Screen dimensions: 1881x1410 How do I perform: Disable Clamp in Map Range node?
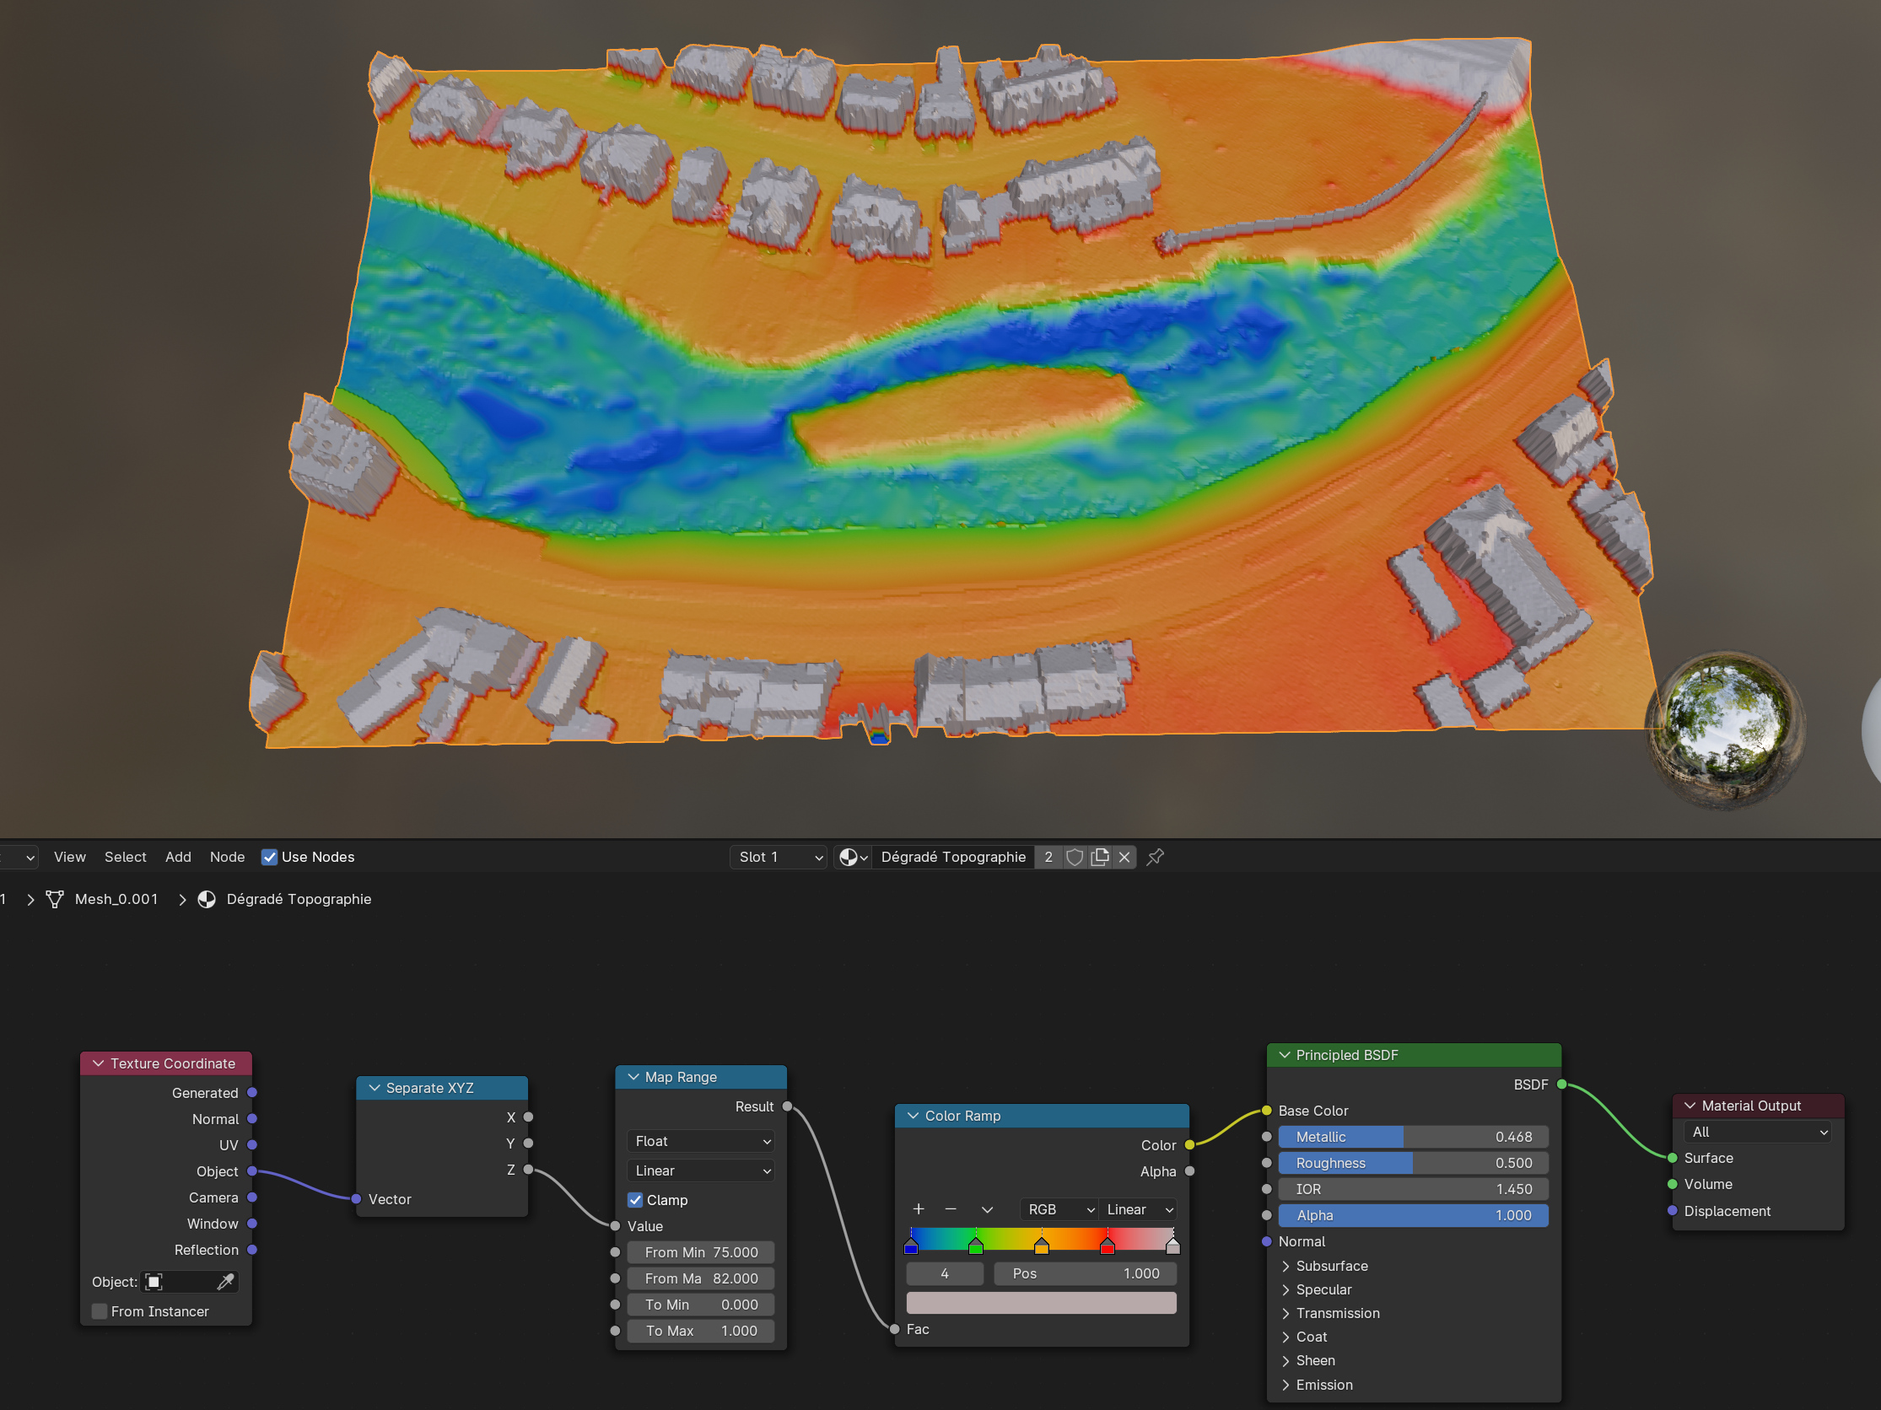coord(635,1200)
